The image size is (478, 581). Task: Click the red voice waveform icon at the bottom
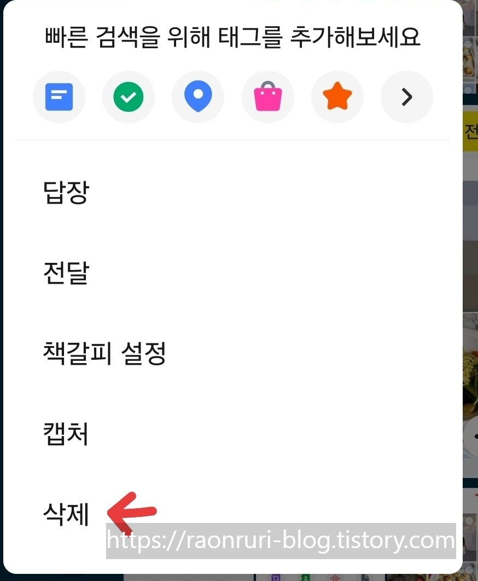click(335, 578)
